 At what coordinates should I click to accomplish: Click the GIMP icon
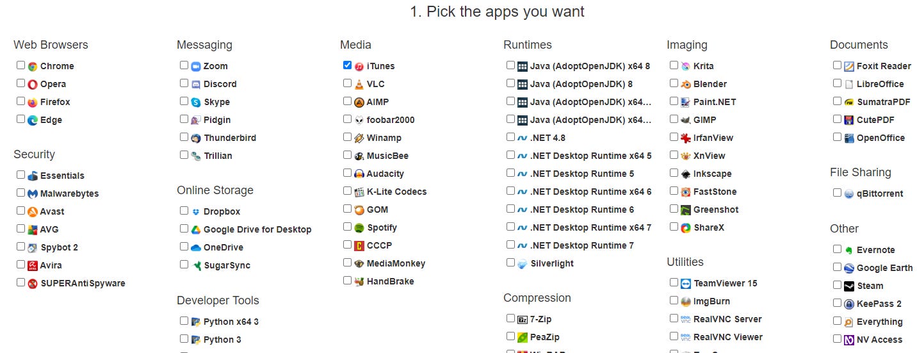686,120
